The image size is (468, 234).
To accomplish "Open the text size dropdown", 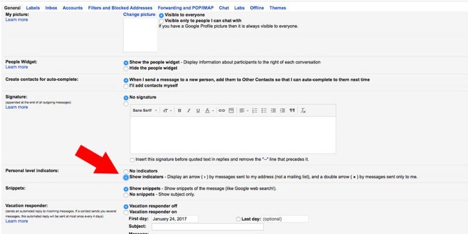I will [x=167, y=111].
